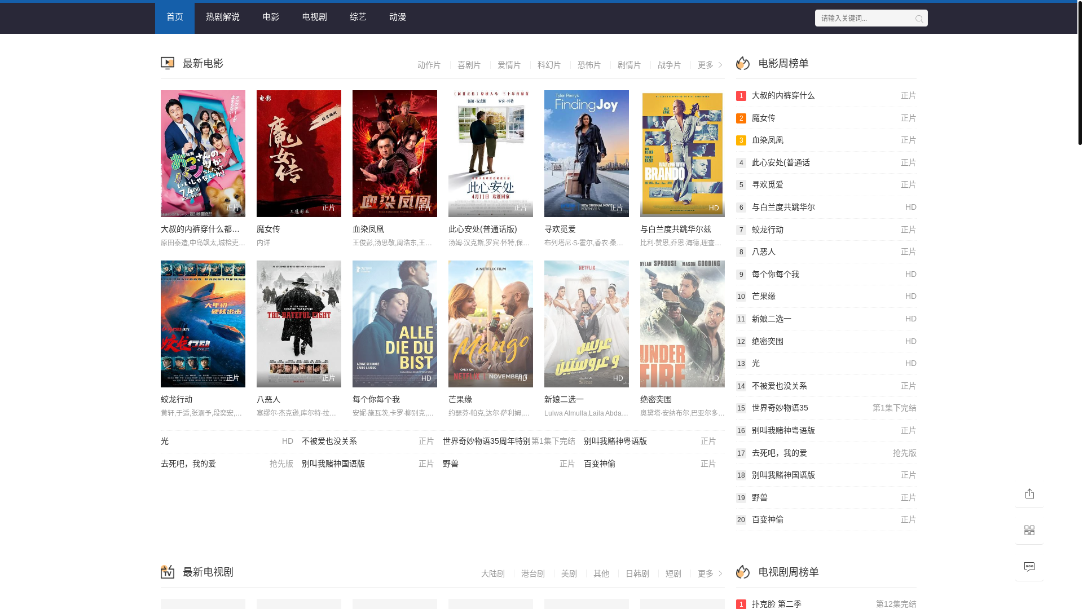This screenshot has height=609, width=1083.
Task: Select the 综艺 tab
Action: click(x=358, y=17)
